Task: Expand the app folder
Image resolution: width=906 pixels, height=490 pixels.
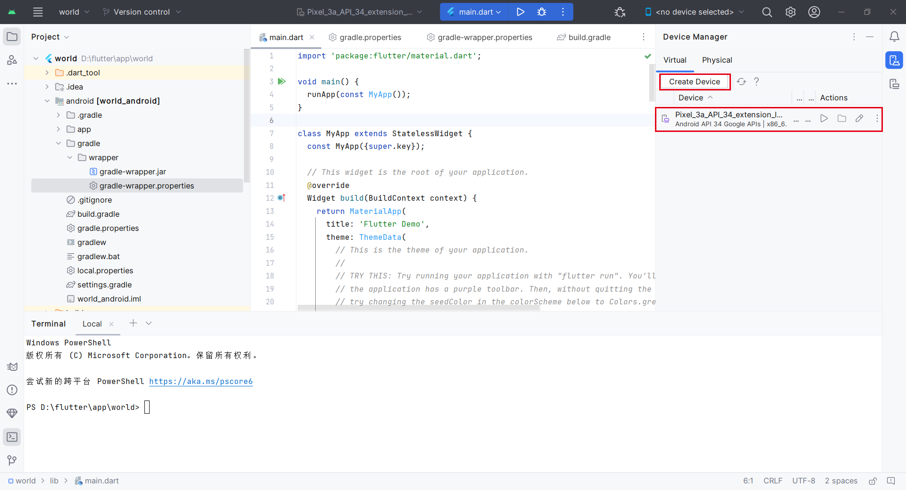Action: pyautogui.click(x=58, y=129)
